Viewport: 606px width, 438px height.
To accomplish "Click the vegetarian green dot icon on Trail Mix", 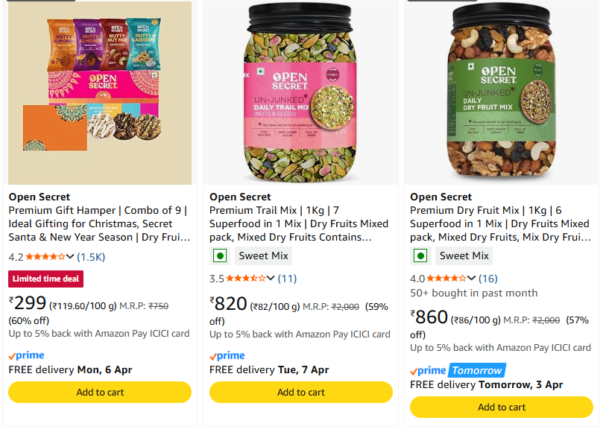I will 219,256.
